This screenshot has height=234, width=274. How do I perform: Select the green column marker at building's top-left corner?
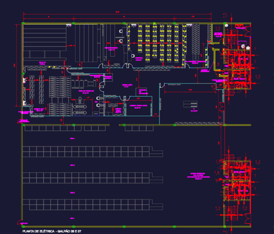pyautogui.click(x=23, y=23)
